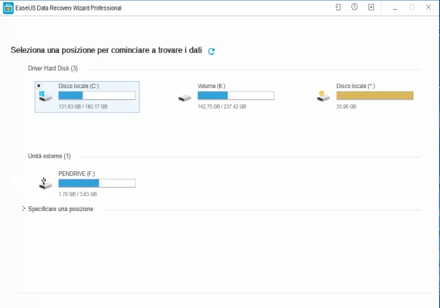Select the Disco locale (C:) radio button
440x308 pixels.
(39, 85)
